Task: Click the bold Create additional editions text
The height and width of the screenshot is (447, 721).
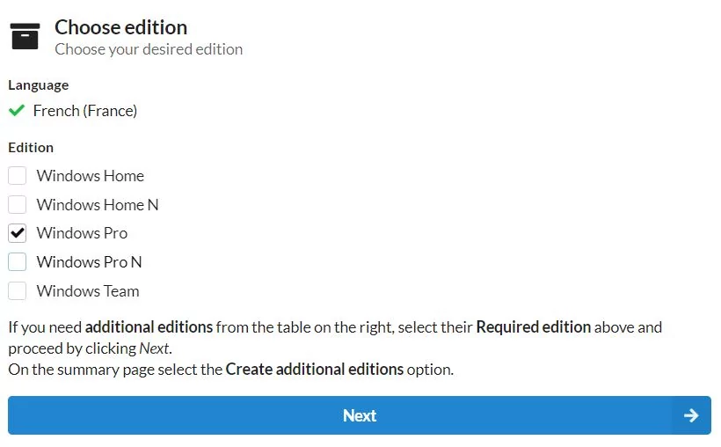Action: click(315, 370)
